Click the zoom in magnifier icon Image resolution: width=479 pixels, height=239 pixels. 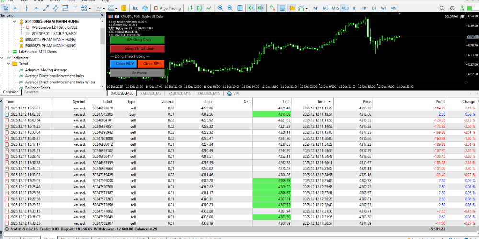tap(220, 8)
